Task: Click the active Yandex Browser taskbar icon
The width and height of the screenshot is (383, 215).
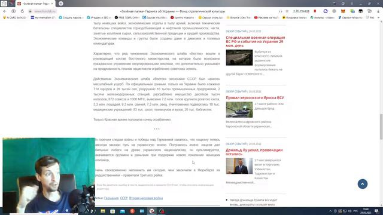Action: tap(151, 211)
